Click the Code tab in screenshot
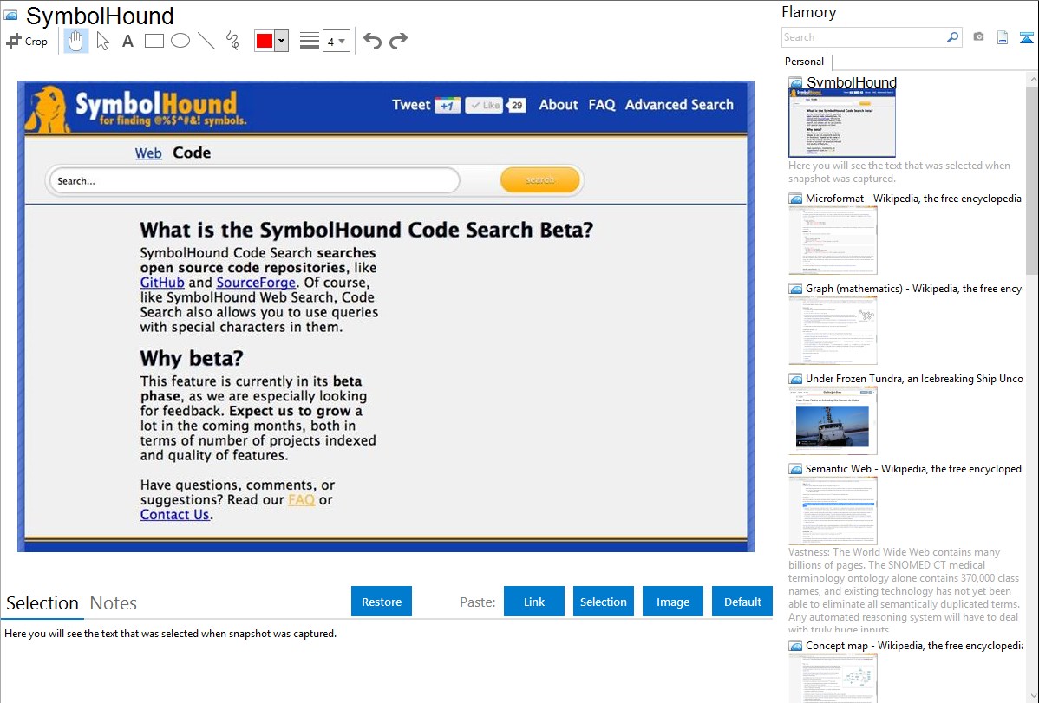 pos(192,153)
